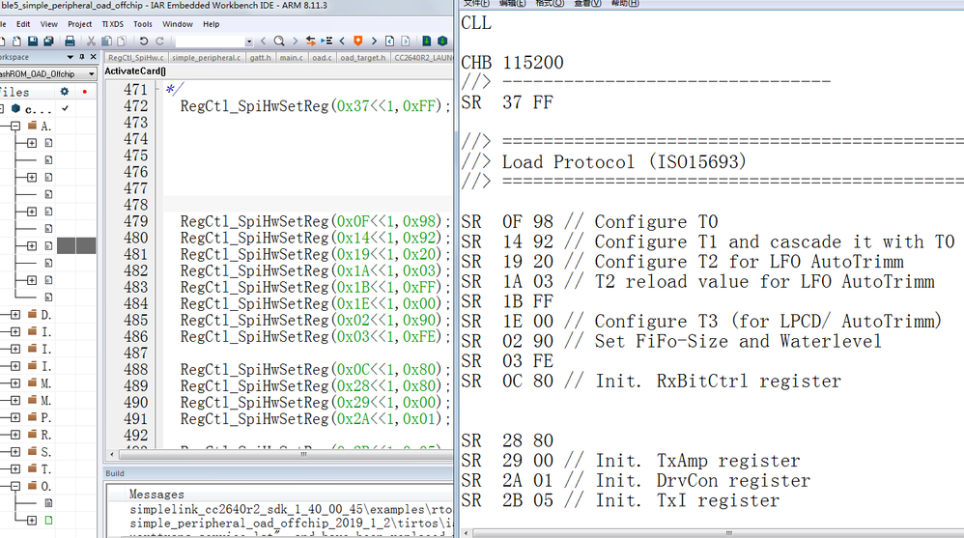This screenshot has width=964, height=538.
Task: Click the Save All toolbar icon
Action: (x=48, y=42)
